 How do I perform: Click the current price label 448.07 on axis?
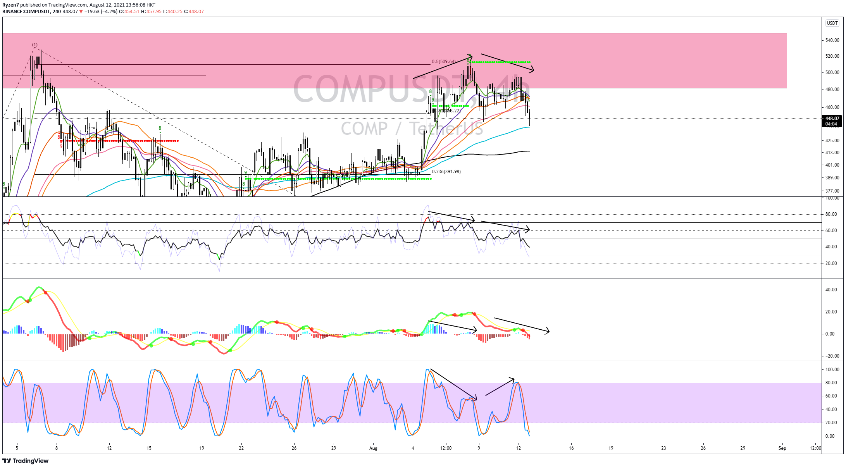pyautogui.click(x=832, y=119)
